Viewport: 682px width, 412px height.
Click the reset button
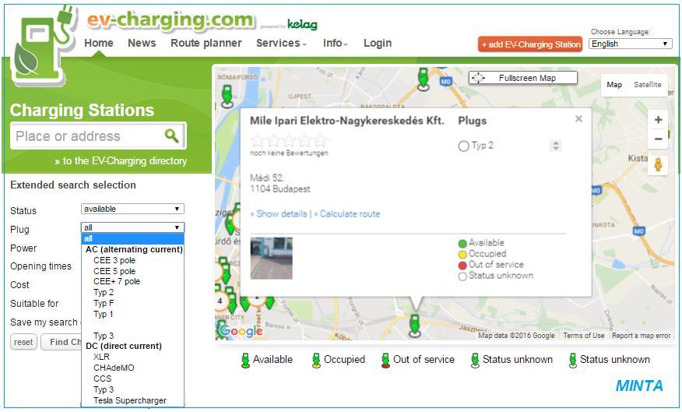[23, 342]
